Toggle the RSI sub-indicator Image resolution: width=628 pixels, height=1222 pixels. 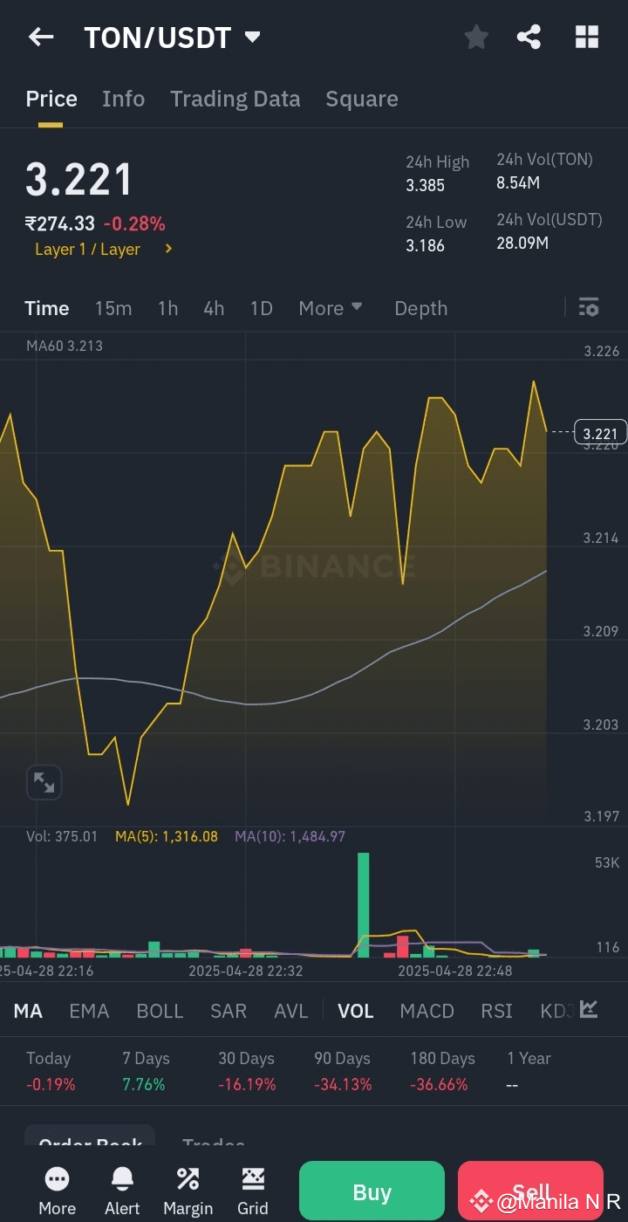pos(497,1011)
